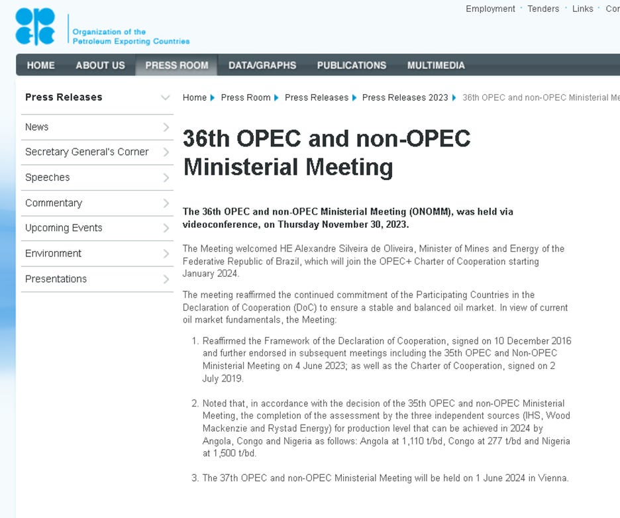This screenshot has height=518, width=620.
Task: Open the Speeches section
Action: point(47,177)
